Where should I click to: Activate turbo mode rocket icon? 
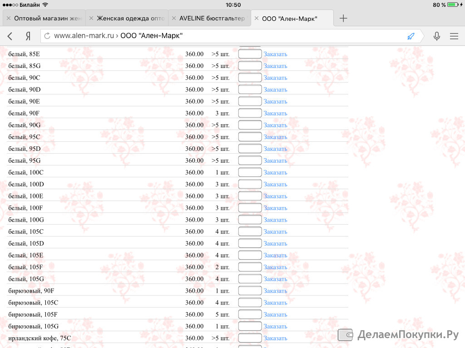coord(411,36)
